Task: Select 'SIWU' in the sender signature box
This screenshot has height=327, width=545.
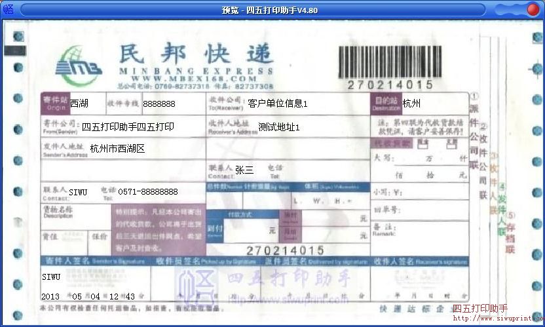Action: [x=51, y=277]
